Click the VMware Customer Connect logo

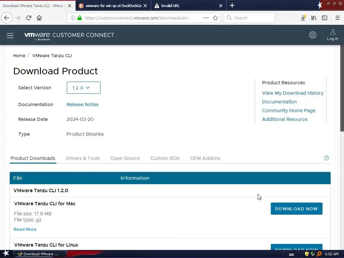pyautogui.click(x=69, y=36)
